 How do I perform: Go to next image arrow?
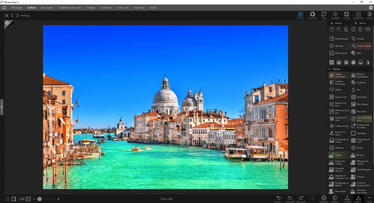point(18,16)
